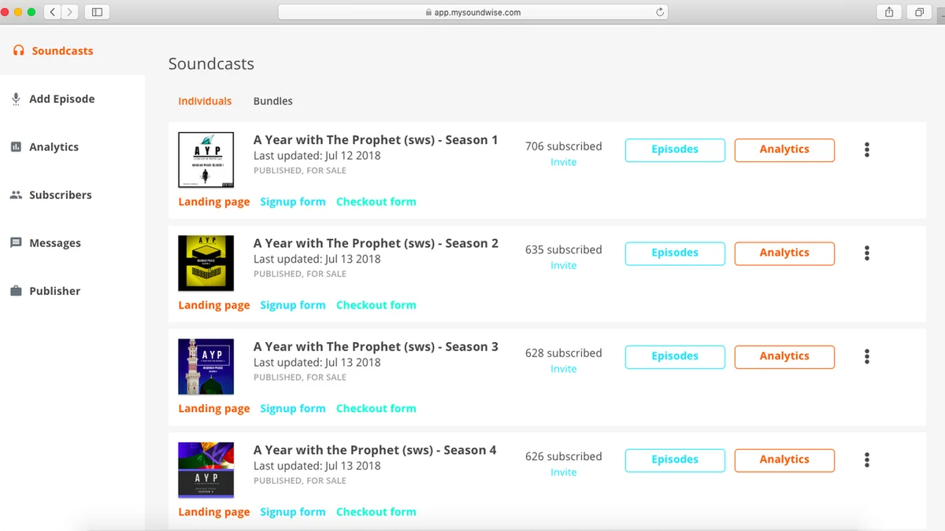Click the address bar showing app.mysoundwise.com
This screenshot has width=945, height=531.
coord(472,12)
